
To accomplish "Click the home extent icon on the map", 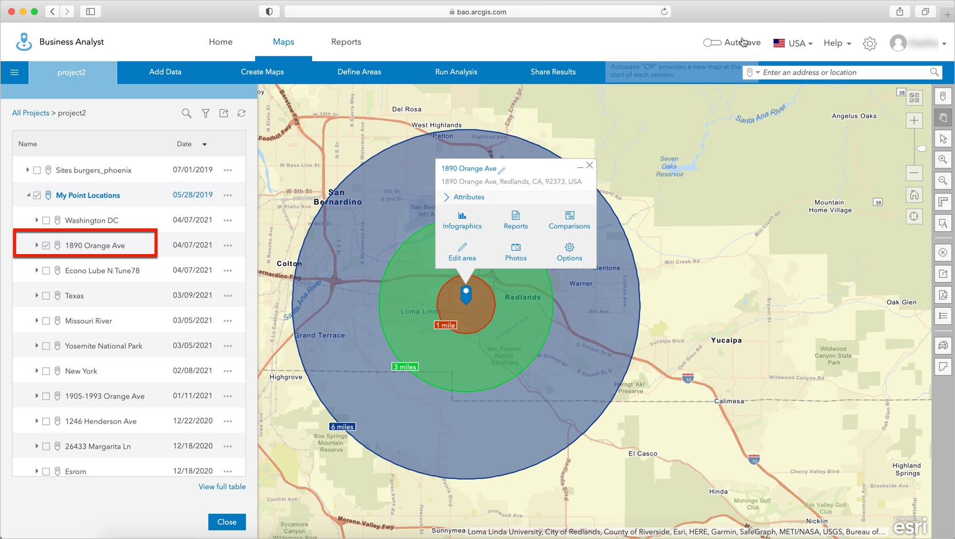I will point(914,195).
